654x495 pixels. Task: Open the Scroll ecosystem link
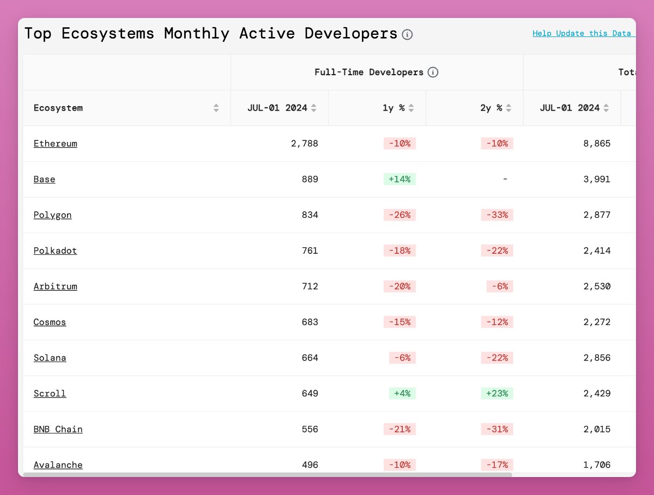pyautogui.click(x=50, y=393)
